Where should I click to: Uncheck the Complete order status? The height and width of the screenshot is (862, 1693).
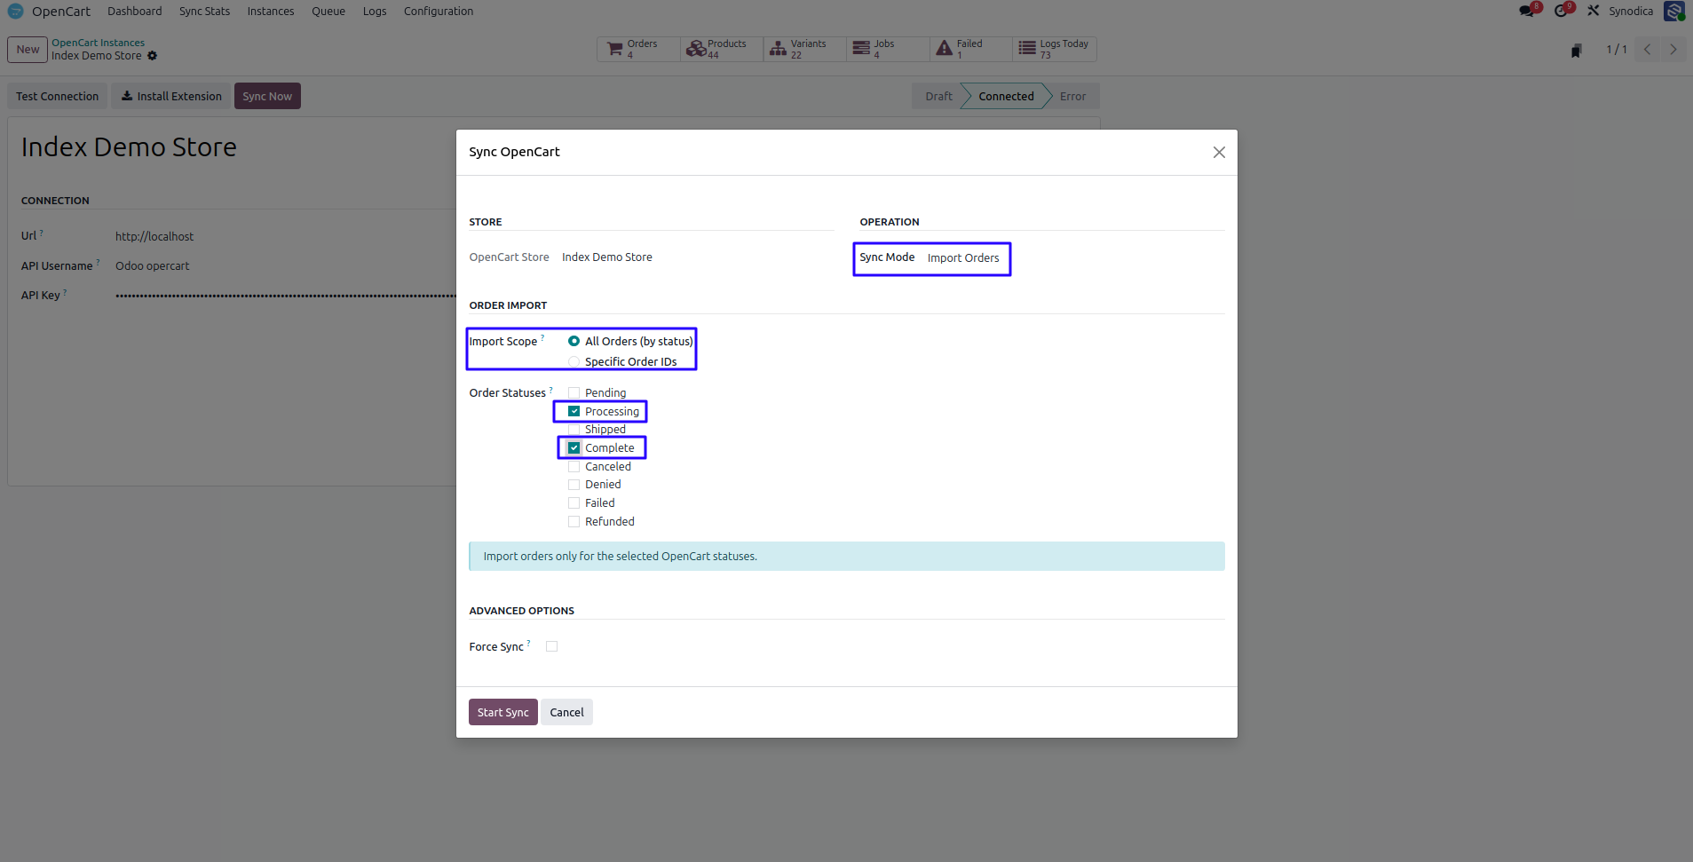[574, 448]
